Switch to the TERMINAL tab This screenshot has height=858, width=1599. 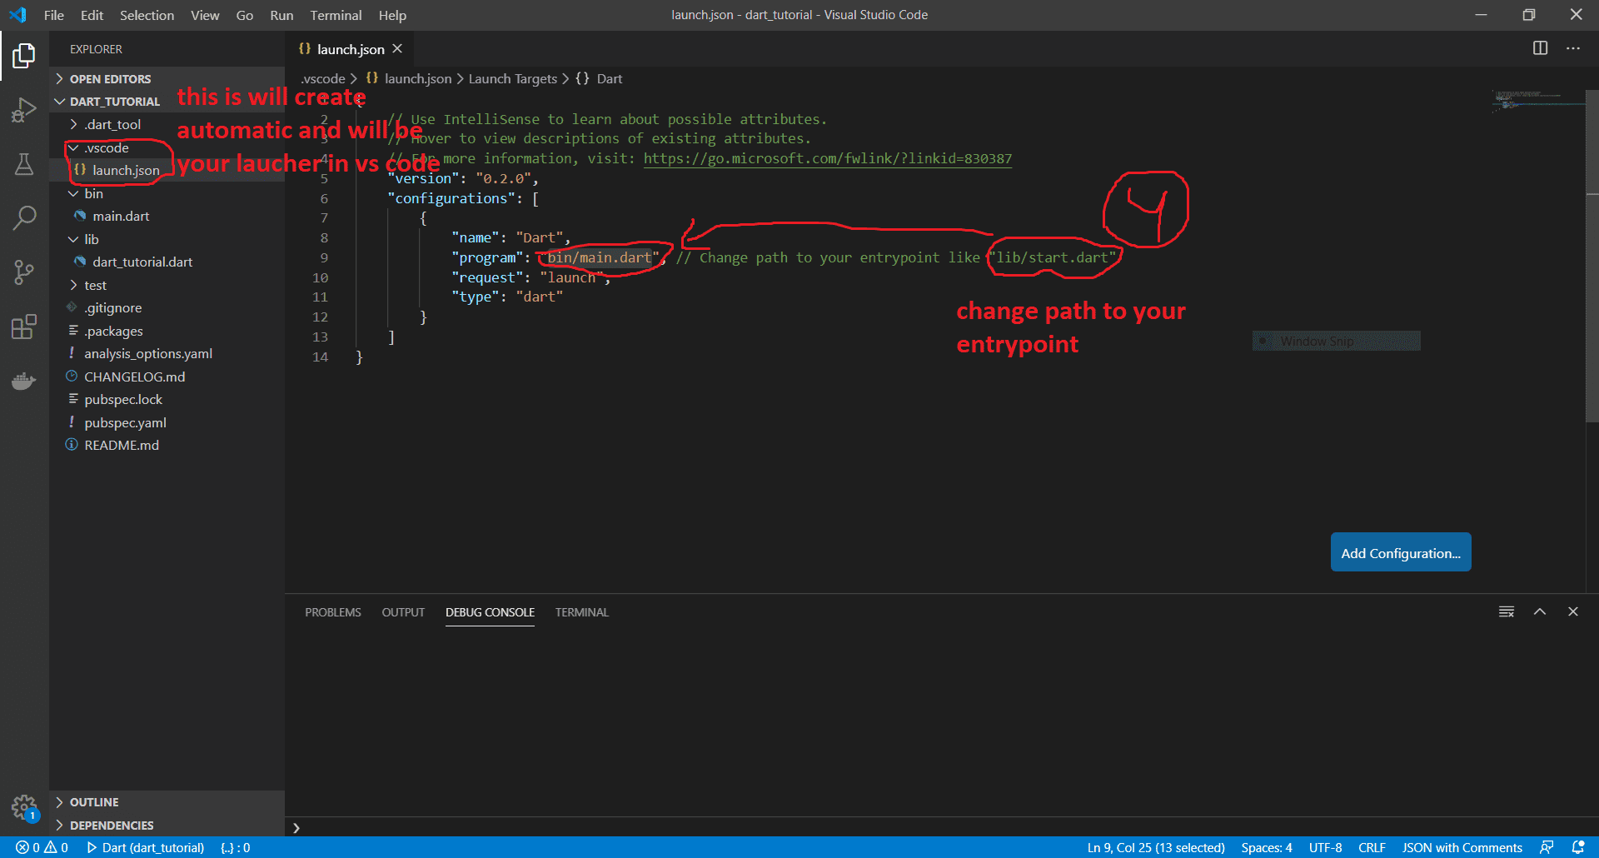click(x=580, y=612)
